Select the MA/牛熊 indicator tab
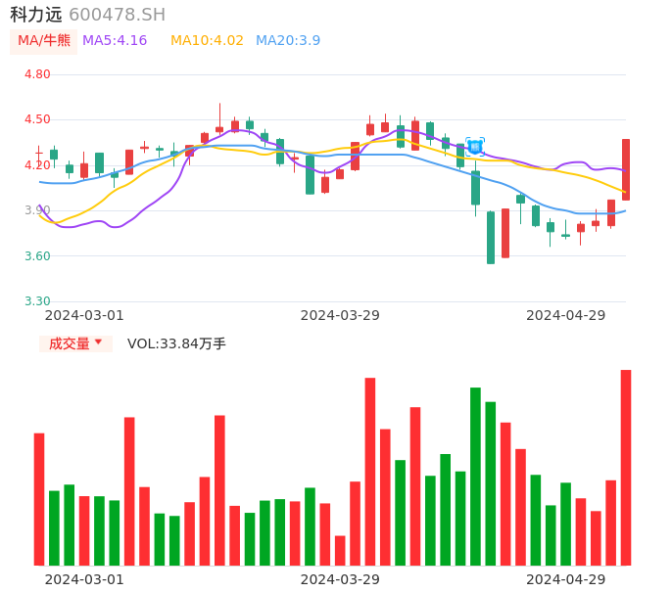The width and height of the screenshot is (672, 593). pyautogui.click(x=44, y=41)
